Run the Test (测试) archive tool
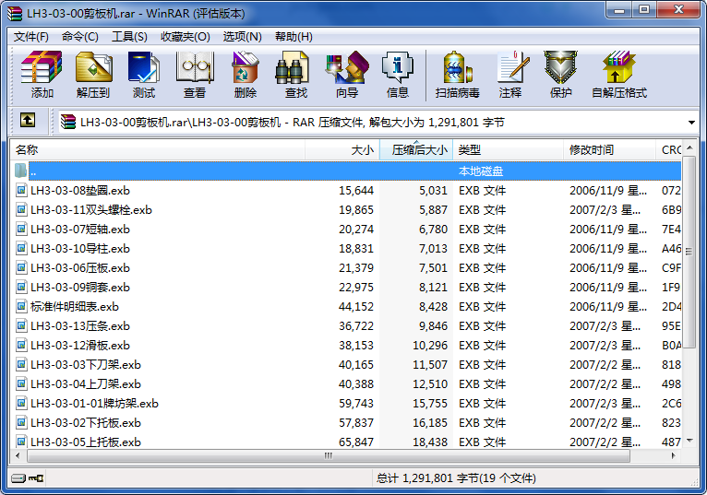The image size is (707, 495). 144,75
